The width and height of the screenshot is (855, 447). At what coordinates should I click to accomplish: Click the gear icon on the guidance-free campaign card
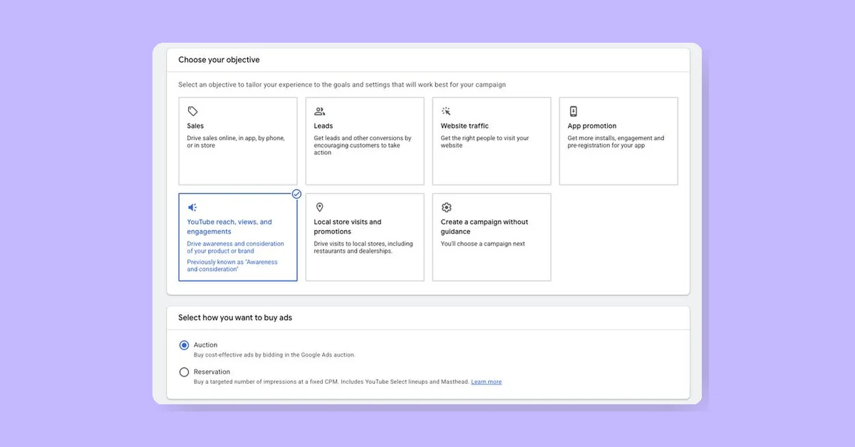click(x=446, y=206)
